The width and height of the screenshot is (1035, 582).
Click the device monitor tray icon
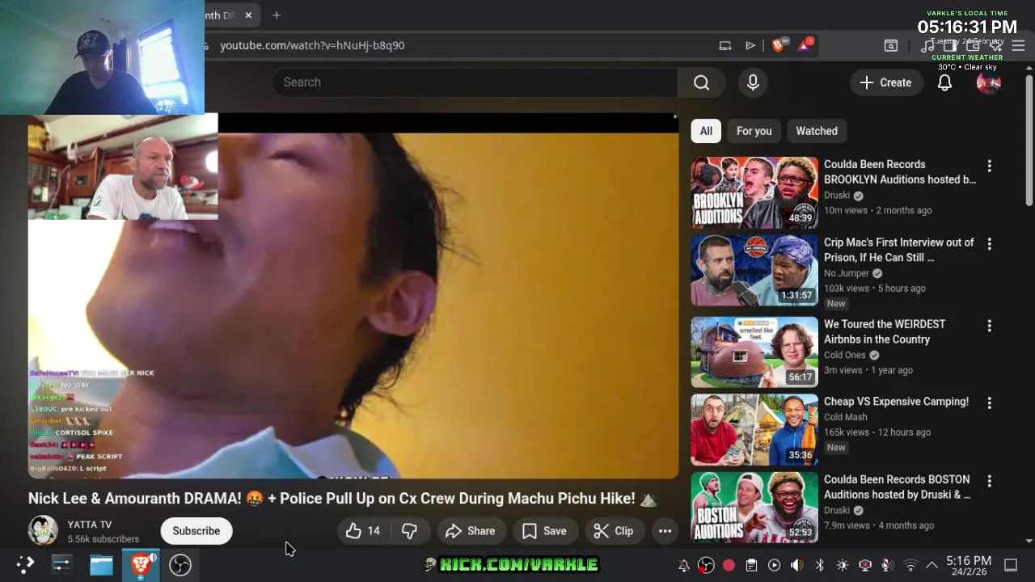tap(865, 565)
